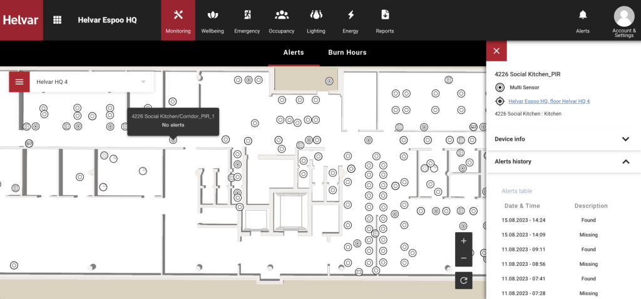641x299 pixels.
Task: Click the Helvar Espoo HQ site title
Action: 107,20
